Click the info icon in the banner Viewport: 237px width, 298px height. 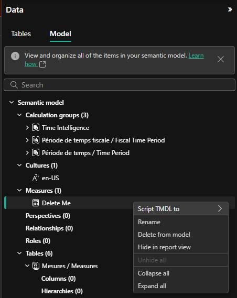pyautogui.click(x=15, y=56)
